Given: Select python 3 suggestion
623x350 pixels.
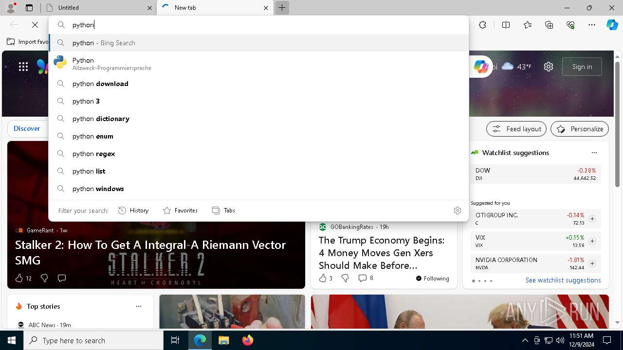Looking at the screenshot, I should (x=258, y=101).
